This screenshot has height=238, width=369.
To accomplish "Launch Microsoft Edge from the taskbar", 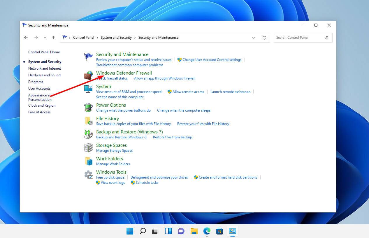I will [x=207, y=231].
